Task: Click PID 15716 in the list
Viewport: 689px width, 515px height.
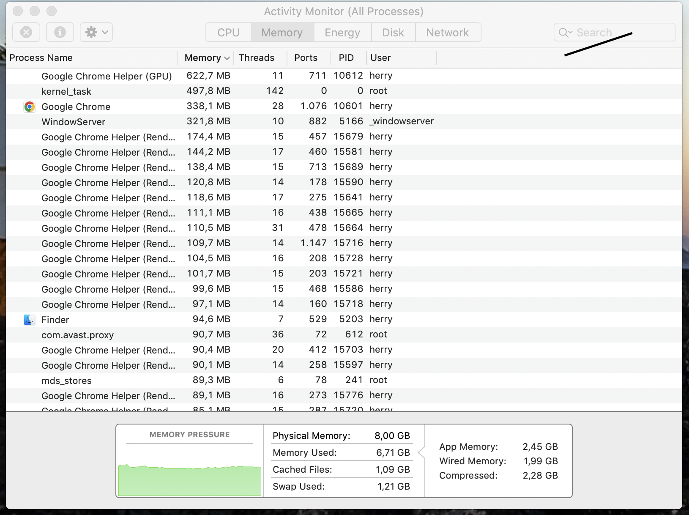Action: point(348,243)
